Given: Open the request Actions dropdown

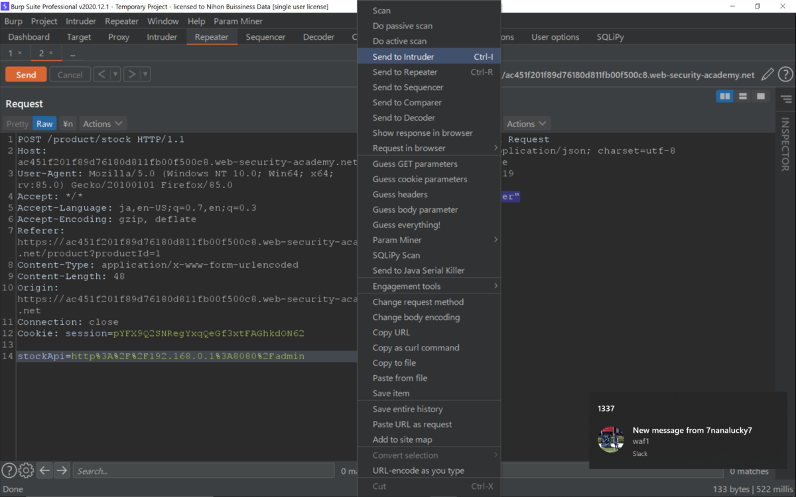Looking at the screenshot, I should point(102,123).
